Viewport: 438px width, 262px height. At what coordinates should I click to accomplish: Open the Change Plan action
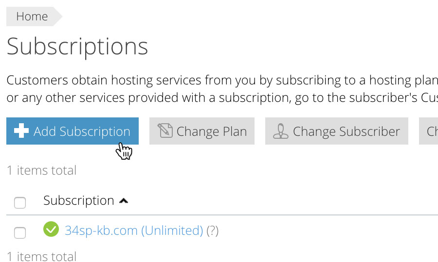pyautogui.click(x=201, y=131)
